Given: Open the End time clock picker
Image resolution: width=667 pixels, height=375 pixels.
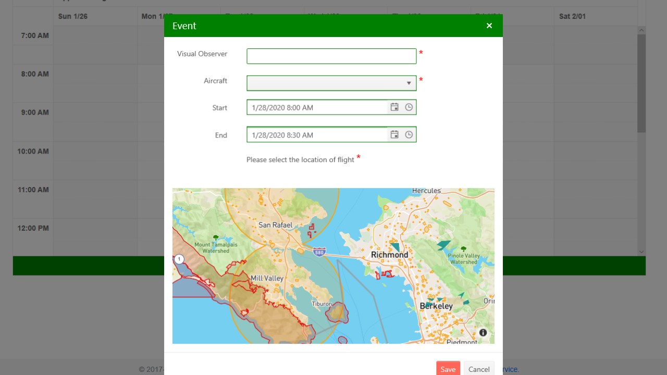Looking at the screenshot, I should click(409, 135).
